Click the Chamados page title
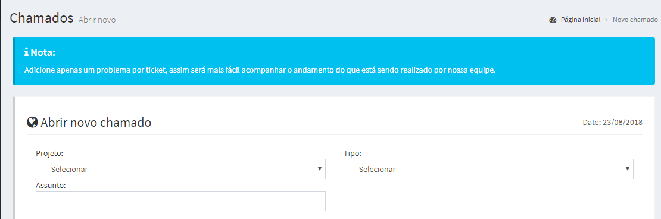The image size is (661, 219). tap(41, 18)
